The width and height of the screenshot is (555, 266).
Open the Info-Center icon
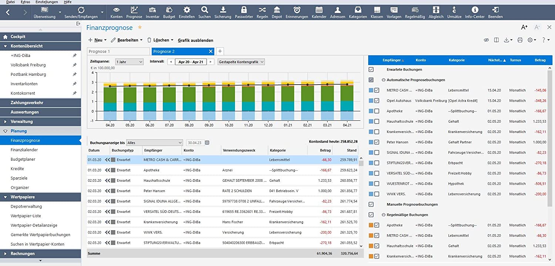click(x=475, y=10)
